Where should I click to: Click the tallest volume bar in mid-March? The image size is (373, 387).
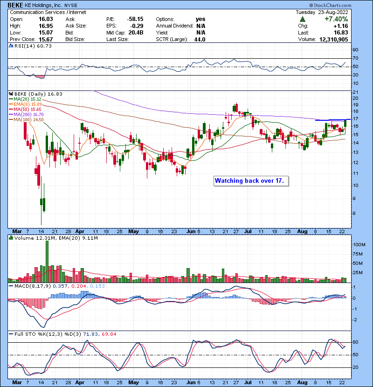coord(47,262)
